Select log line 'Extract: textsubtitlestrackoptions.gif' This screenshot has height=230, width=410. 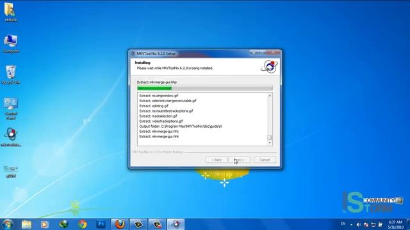[166, 111]
